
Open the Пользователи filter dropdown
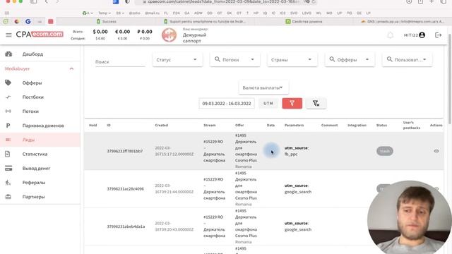pos(407,59)
